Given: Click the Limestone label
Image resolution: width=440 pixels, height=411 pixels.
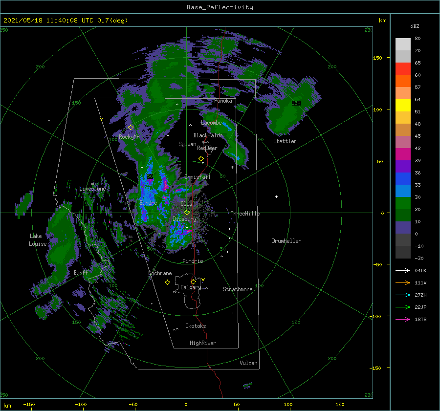Looking at the screenshot, I should [x=92, y=189].
